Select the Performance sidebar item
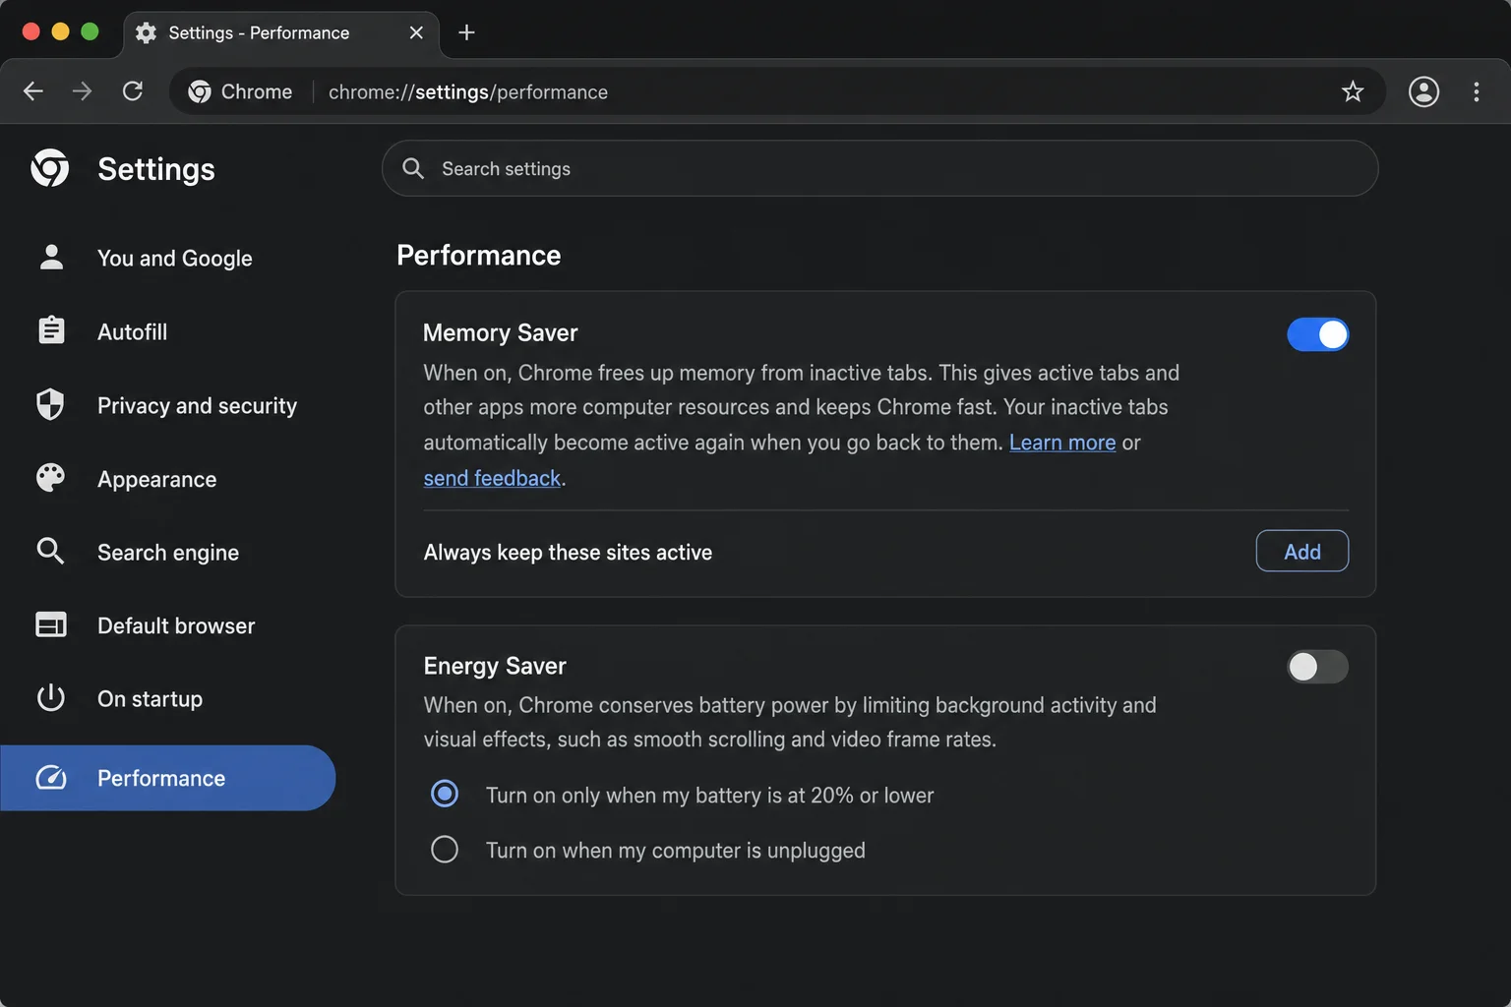 (167, 778)
